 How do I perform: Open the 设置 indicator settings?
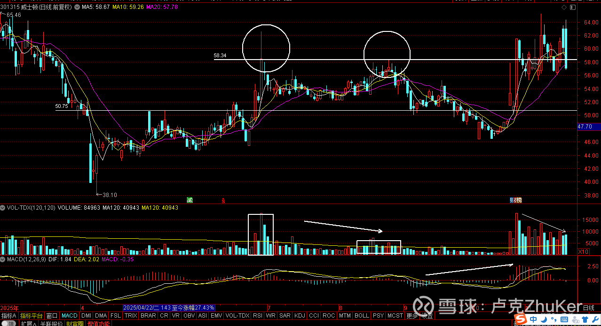point(427,316)
